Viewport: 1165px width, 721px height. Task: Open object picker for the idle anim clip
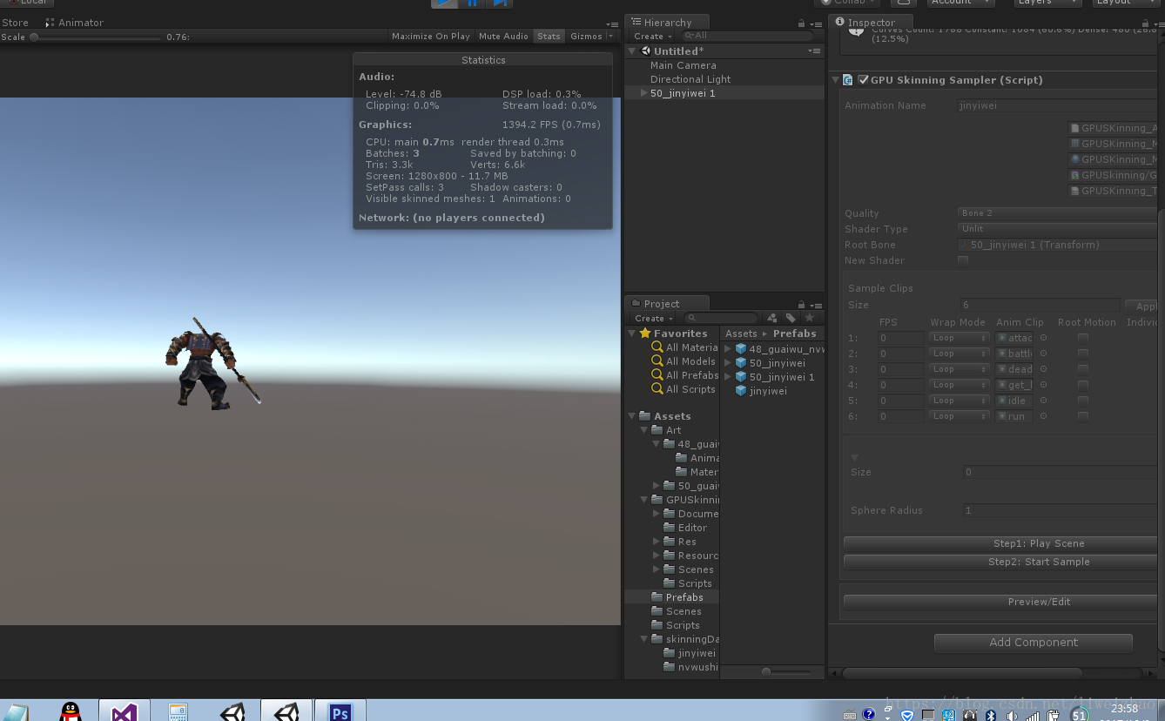(x=1043, y=401)
